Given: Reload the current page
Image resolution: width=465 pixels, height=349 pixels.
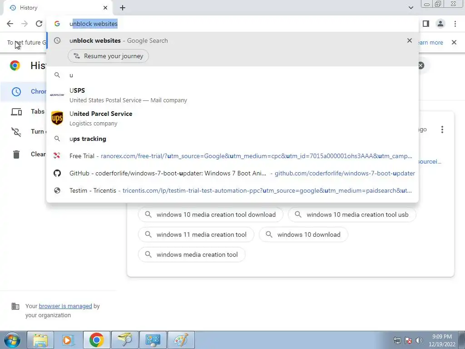Looking at the screenshot, I should click(x=39, y=24).
